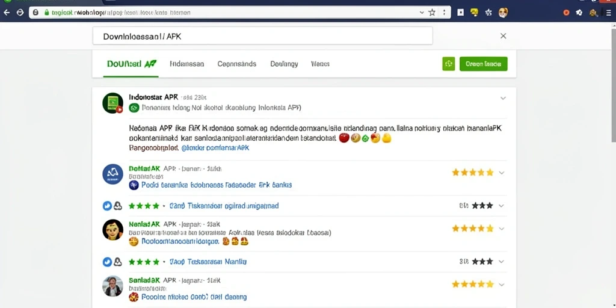Click the blue DoaltadAK round app icon

point(112,174)
